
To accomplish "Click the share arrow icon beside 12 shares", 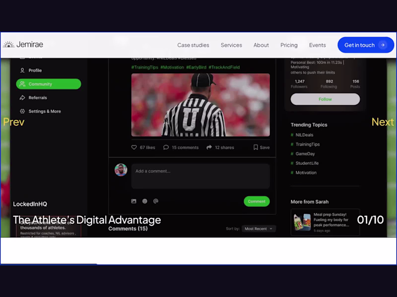I will 209,147.
